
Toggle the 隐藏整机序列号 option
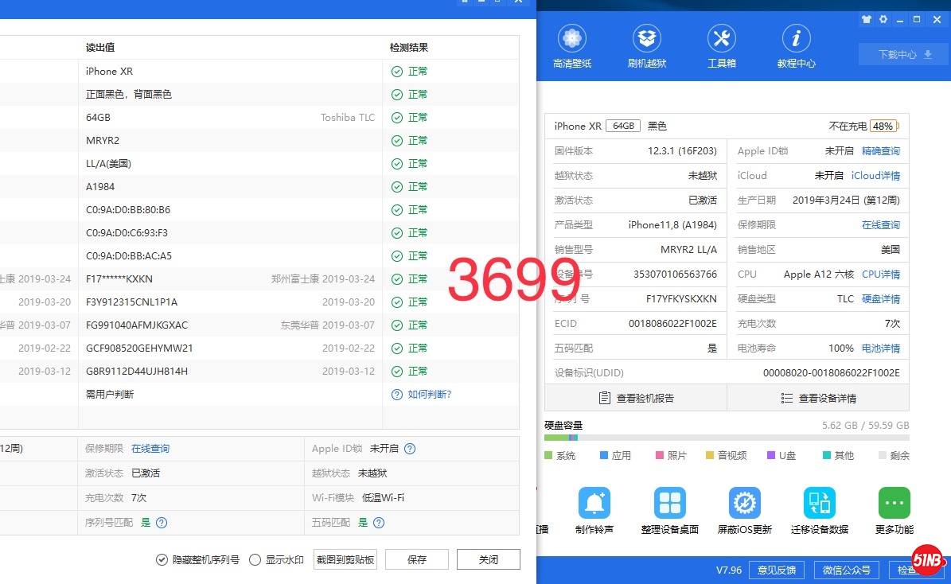[x=162, y=559]
